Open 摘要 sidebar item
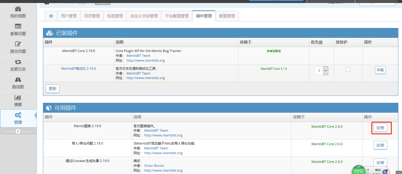The height and width of the screenshot is (174, 402). click(x=18, y=101)
